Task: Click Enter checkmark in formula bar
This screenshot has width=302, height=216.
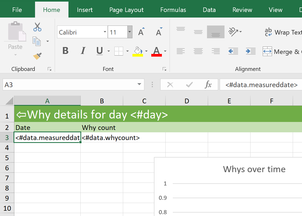Action: (x=189, y=84)
